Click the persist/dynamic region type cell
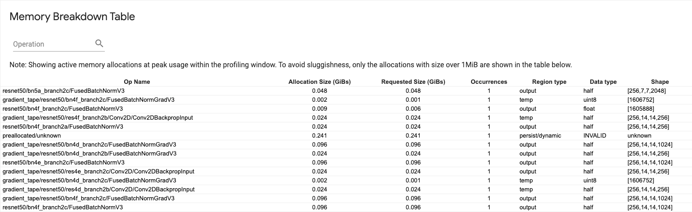Screen dimensions: 692x212 coord(540,135)
